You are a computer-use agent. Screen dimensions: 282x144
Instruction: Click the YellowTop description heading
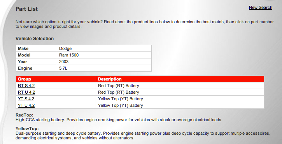(x=27, y=129)
